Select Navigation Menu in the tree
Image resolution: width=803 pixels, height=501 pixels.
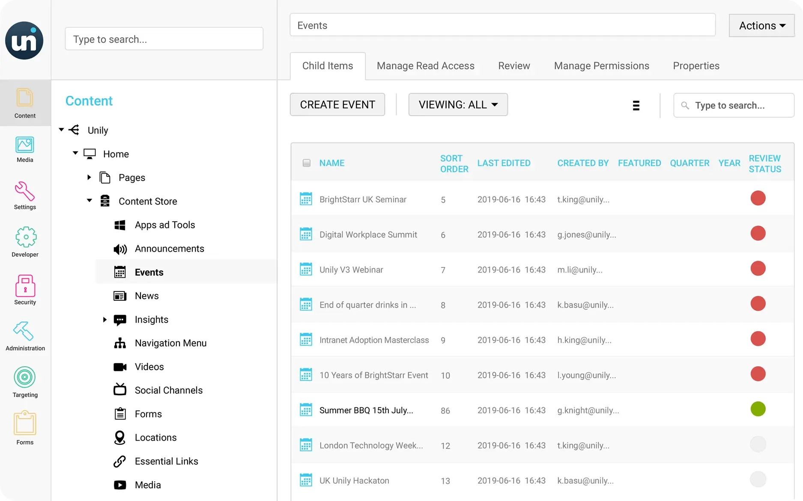tap(170, 343)
